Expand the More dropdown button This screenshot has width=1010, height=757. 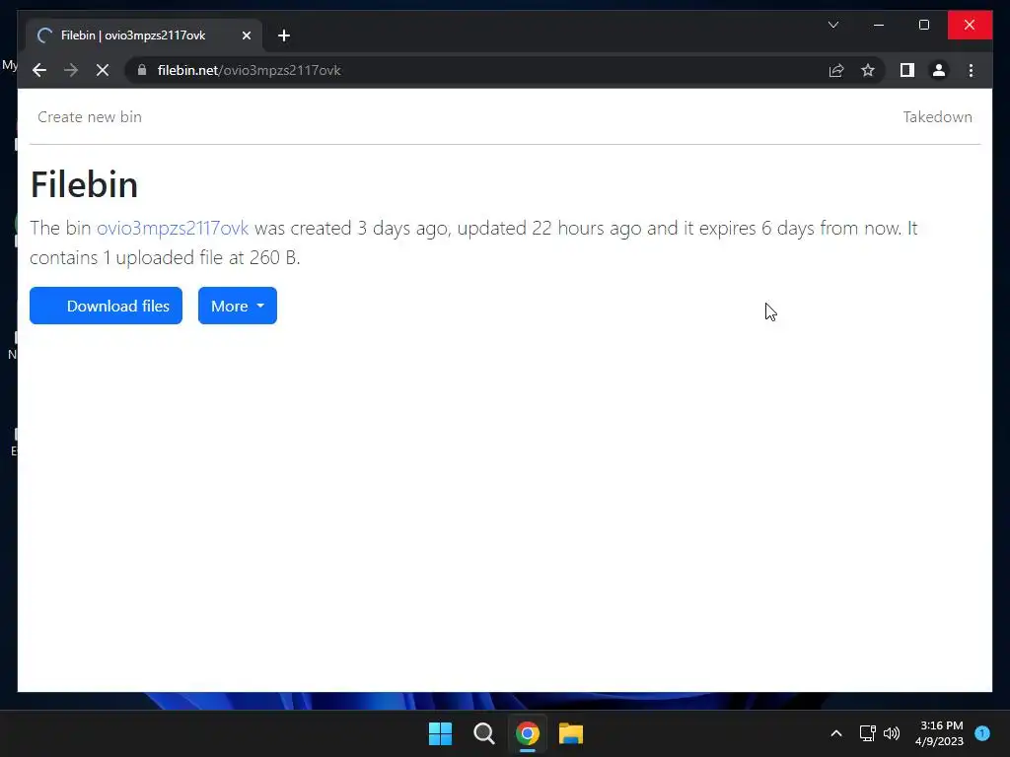pos(237,306)
